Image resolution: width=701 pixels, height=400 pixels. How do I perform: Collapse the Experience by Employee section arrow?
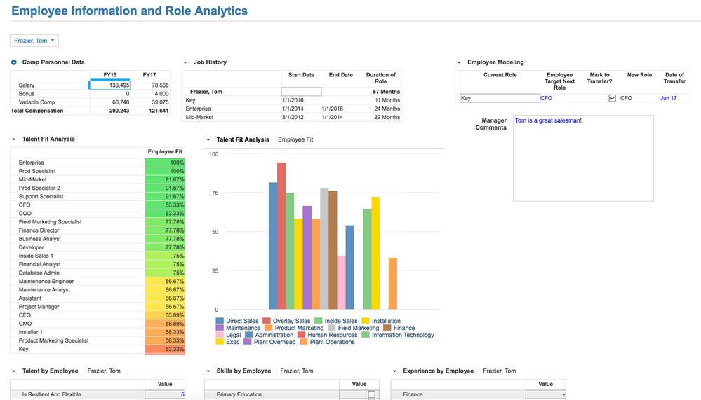395,371
